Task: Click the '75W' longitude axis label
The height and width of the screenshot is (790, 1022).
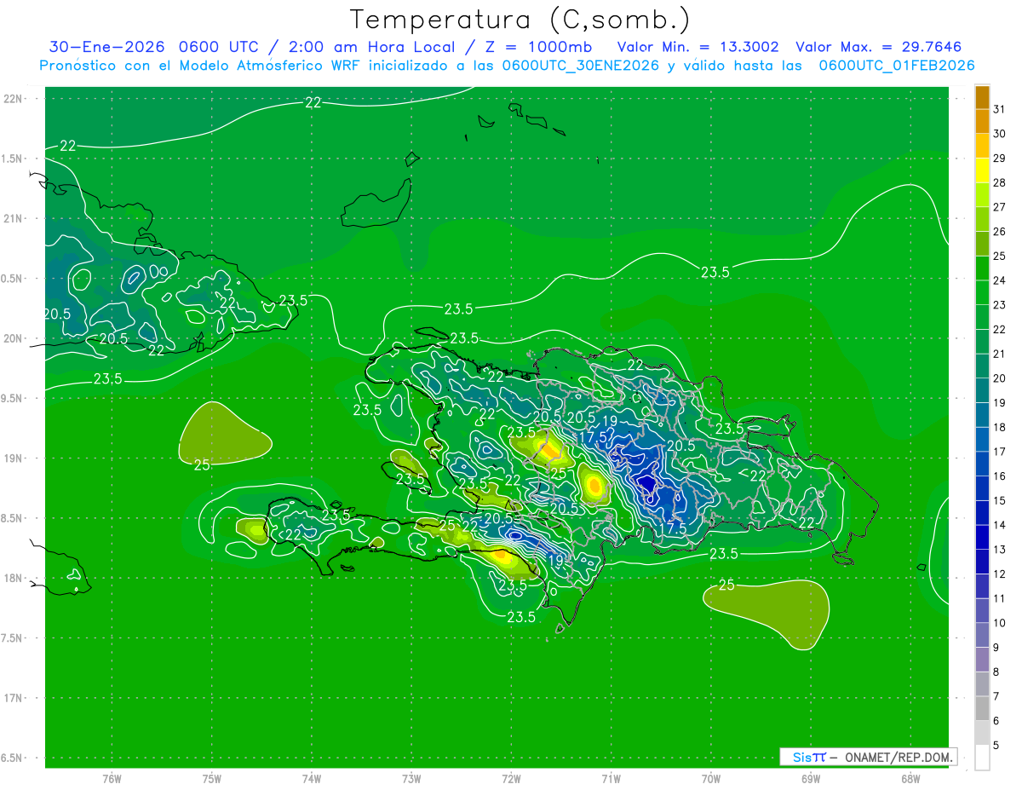Action: (211, 778)
